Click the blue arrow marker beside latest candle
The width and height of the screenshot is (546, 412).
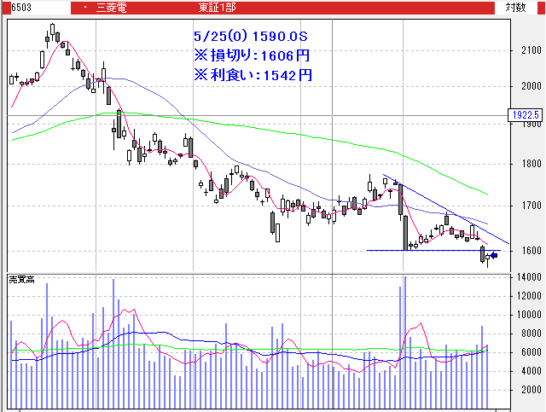[x=493, y=254]
